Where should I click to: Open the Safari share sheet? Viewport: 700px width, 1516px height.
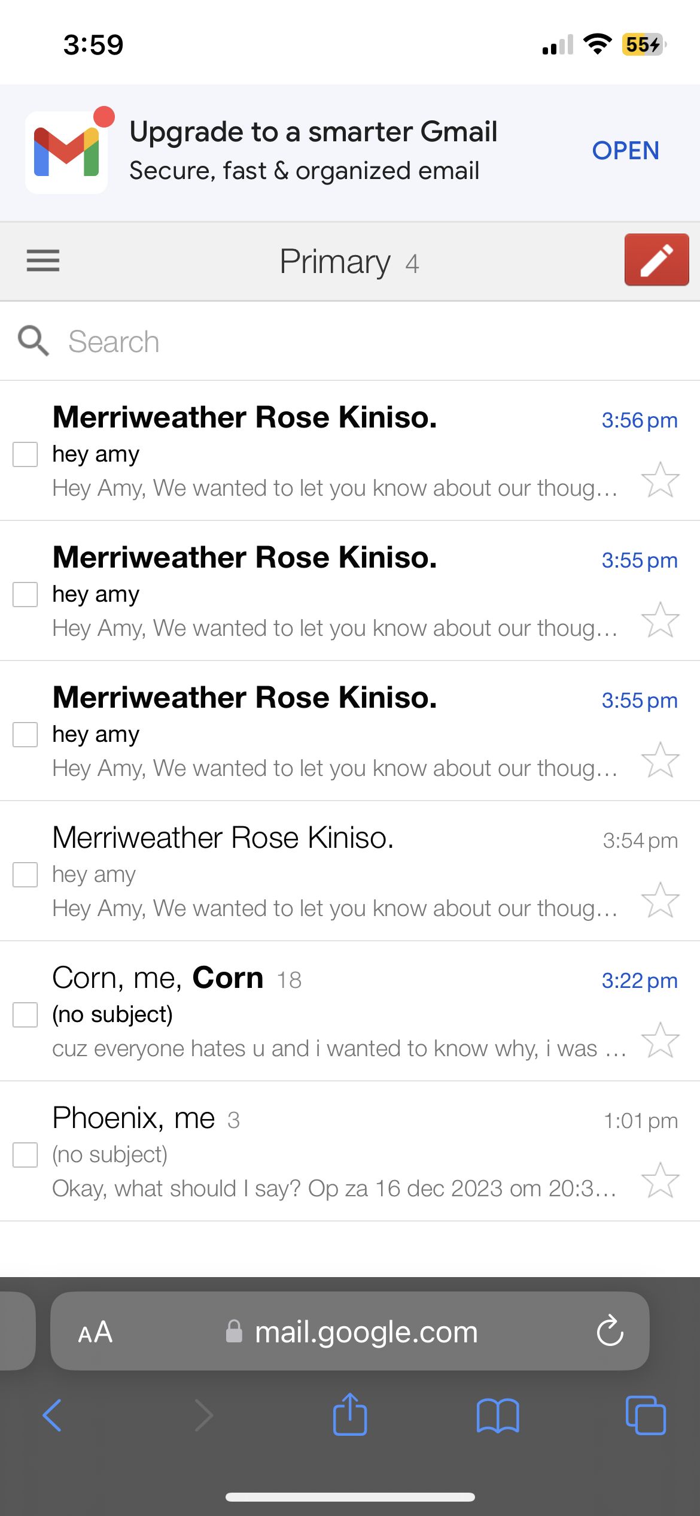point(350,1415)
